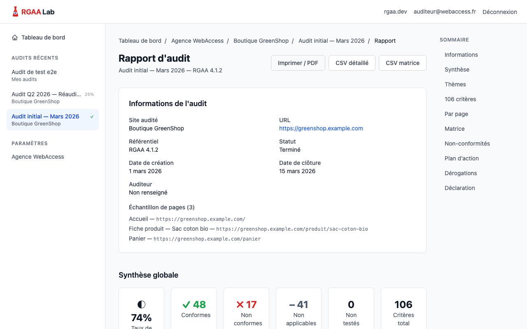Navigate to Boutique GreenShop via breadcrumb
The height and width of the screenshot is (329, 527).
261,41
